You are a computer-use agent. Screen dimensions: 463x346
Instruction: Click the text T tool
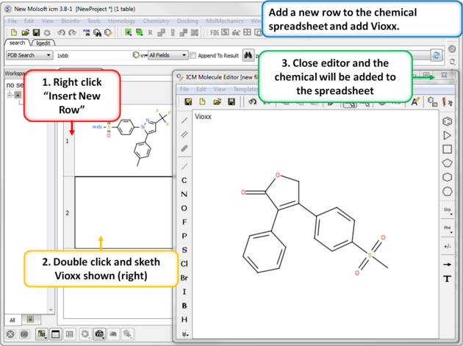point(447,278)
